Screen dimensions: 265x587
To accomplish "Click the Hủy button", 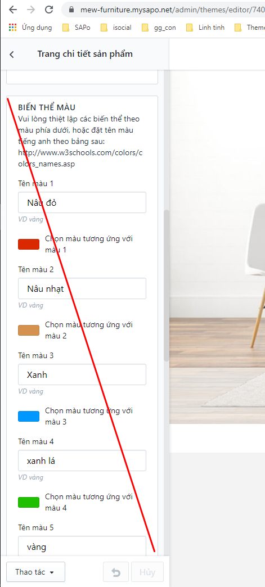I will (147, 572).
